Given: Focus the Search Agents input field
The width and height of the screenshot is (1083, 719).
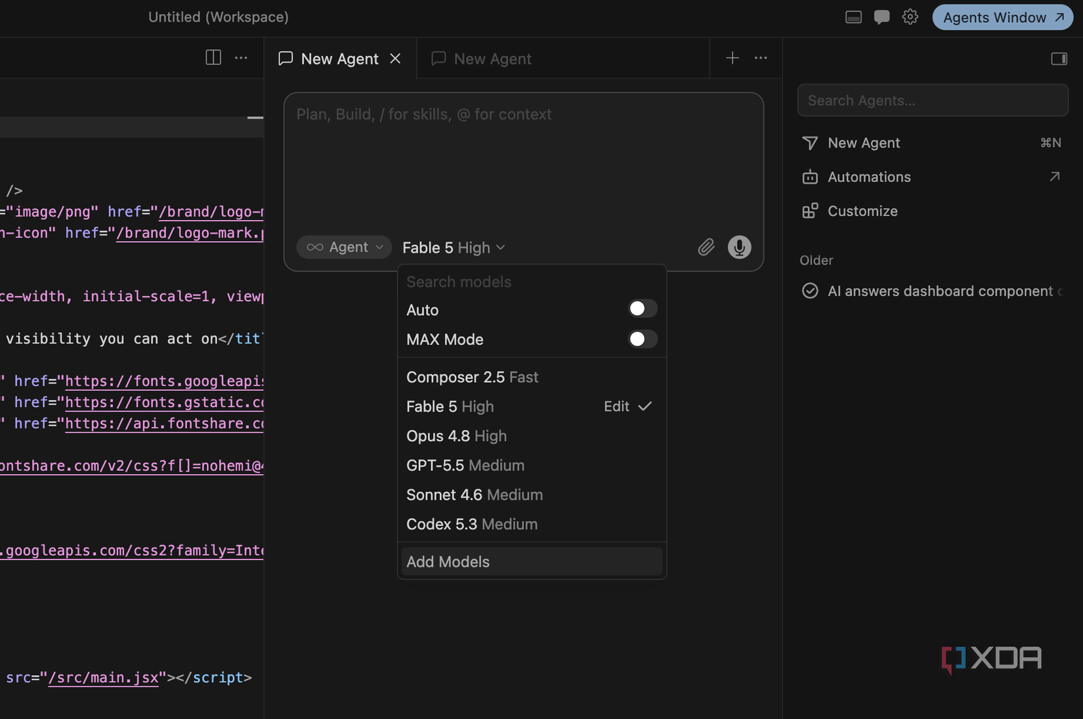Looking at the screenshot, I should tap(933, 100).
